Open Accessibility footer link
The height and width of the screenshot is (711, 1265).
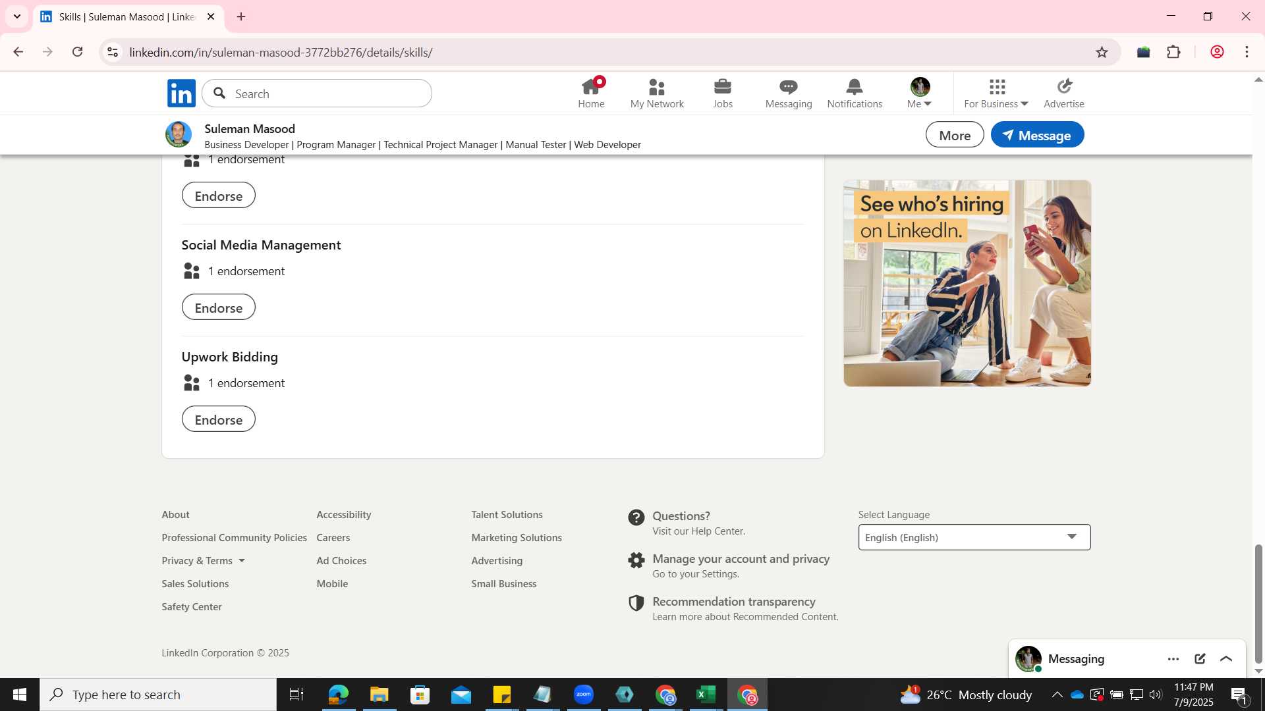click(343, 515)
